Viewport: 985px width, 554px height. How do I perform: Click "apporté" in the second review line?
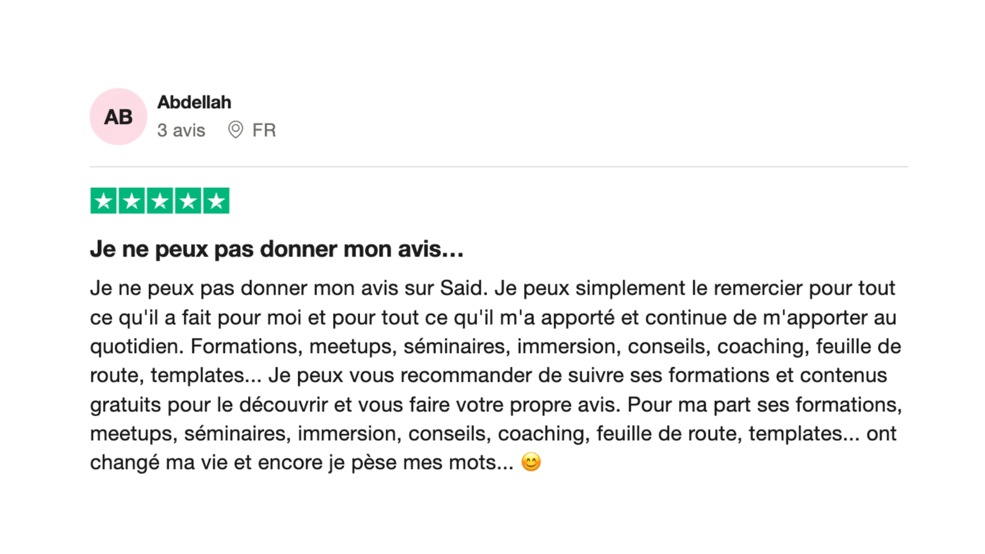click(x=577, y=318)
